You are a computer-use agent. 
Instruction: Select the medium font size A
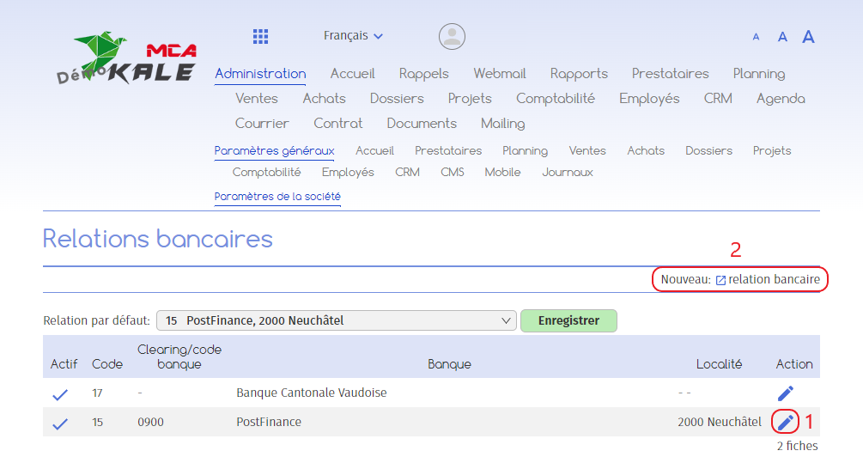(782, 37)
